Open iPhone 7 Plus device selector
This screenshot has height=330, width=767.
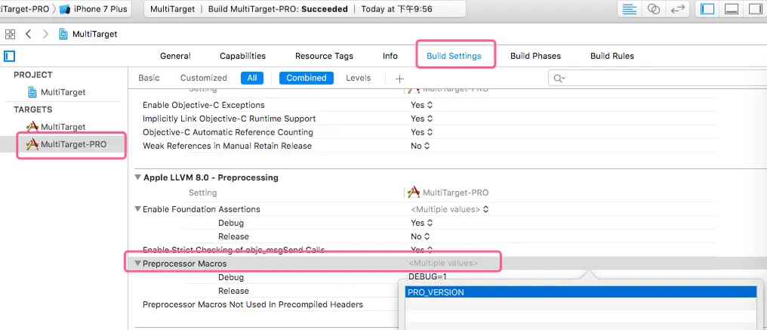pos(94,9)
